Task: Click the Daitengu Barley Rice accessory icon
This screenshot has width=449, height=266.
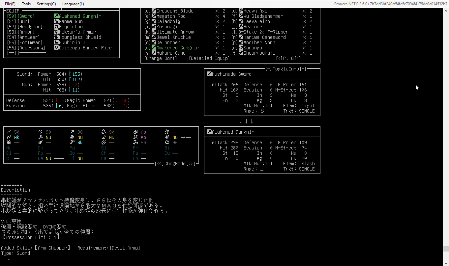Action: coord(56,48)
